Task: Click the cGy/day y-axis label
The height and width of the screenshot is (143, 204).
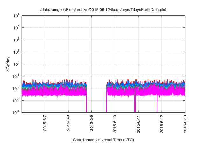Action: pos(8,64)
